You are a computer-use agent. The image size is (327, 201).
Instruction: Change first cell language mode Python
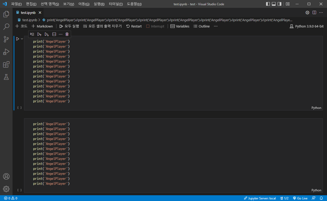[x=316, y=108]
